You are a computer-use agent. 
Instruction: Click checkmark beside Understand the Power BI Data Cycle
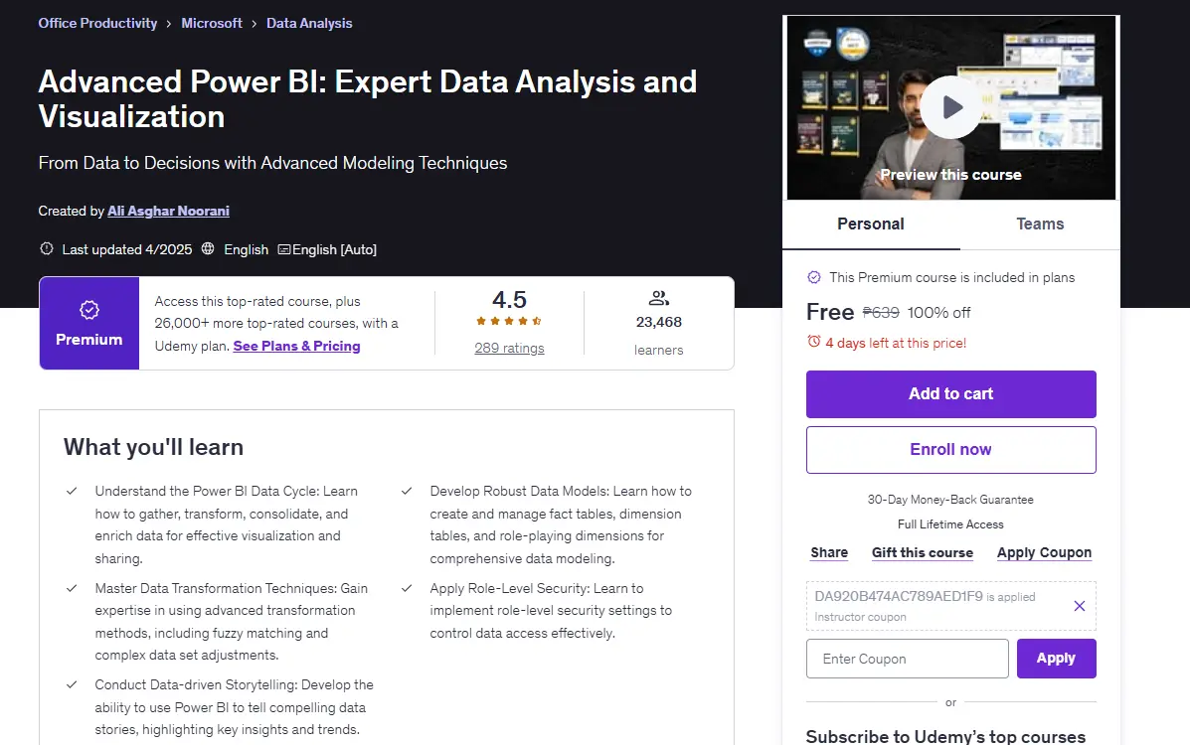click(x=72, y=491)
